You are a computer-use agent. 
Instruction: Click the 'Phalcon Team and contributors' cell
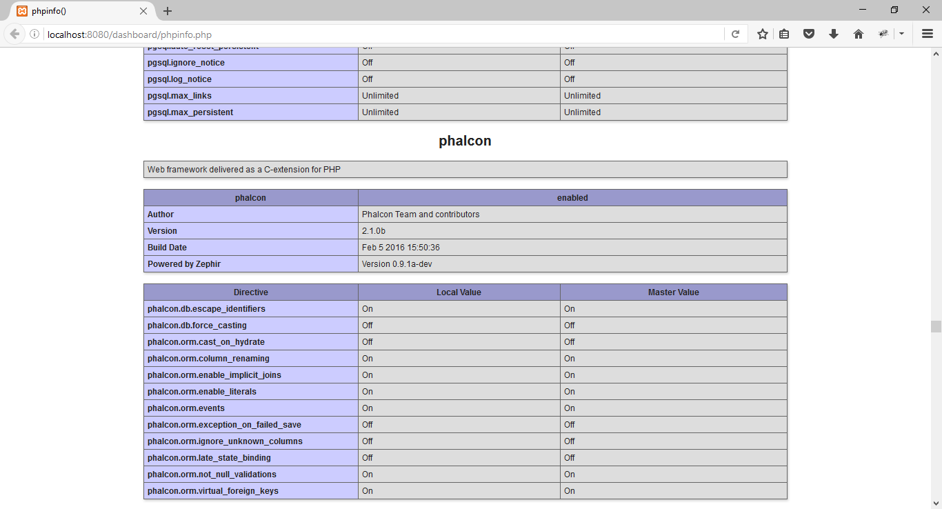coord(572,214)
